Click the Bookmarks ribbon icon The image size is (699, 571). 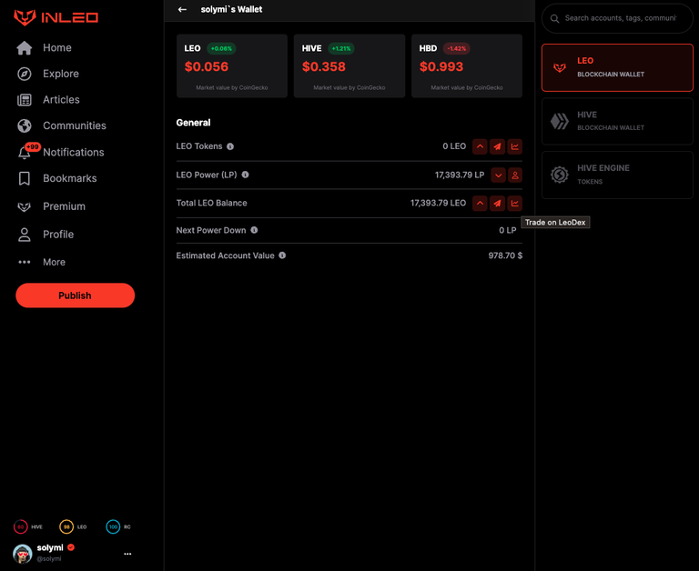tap(25, 178)
